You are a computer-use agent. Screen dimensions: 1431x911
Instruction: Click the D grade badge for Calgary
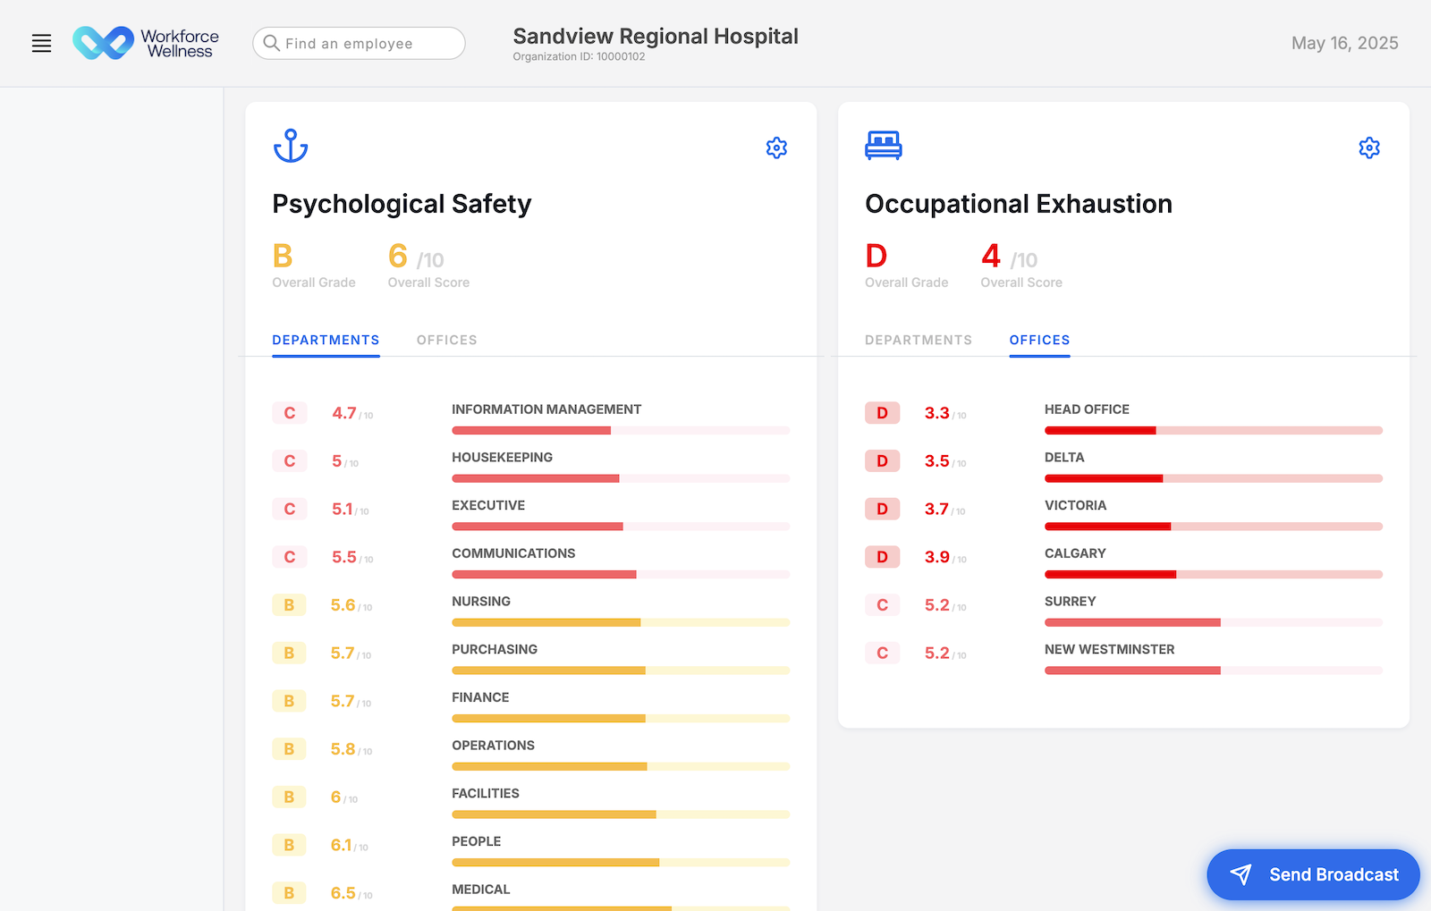coord(882,557)
